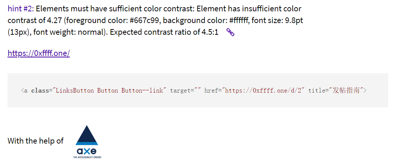Click the axe blue triangle logo

[x=87, y=135]
